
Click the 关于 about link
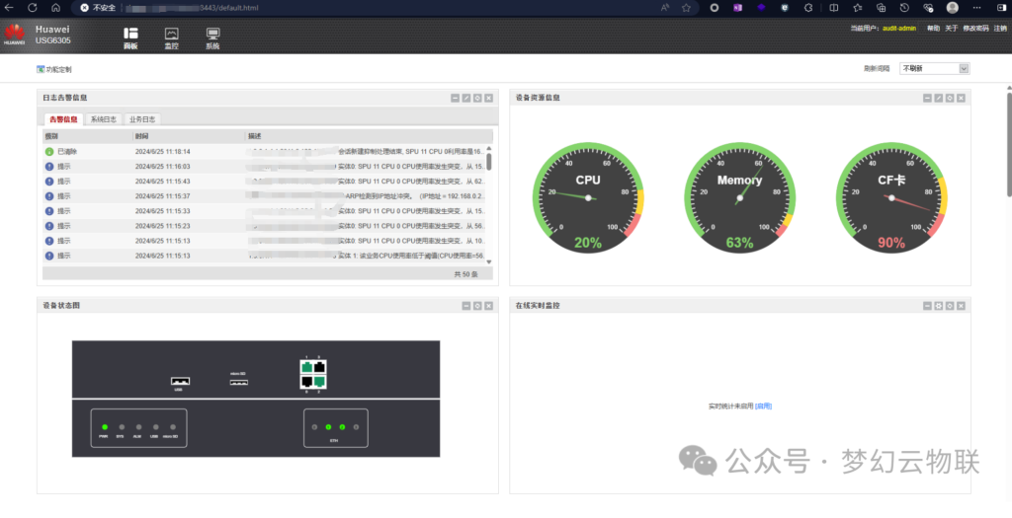coord(952,29)
